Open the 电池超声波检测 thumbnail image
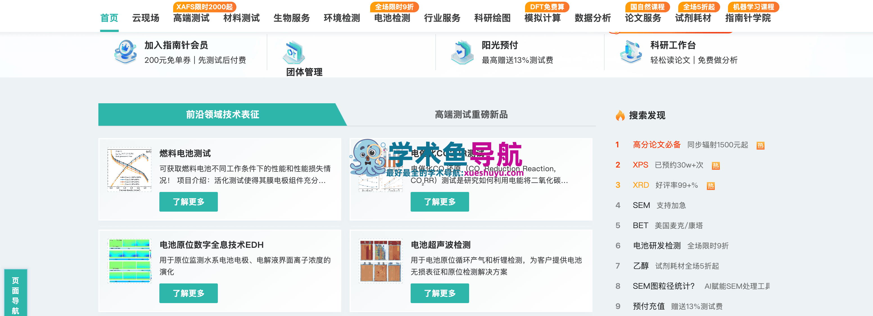 (381, 261)
